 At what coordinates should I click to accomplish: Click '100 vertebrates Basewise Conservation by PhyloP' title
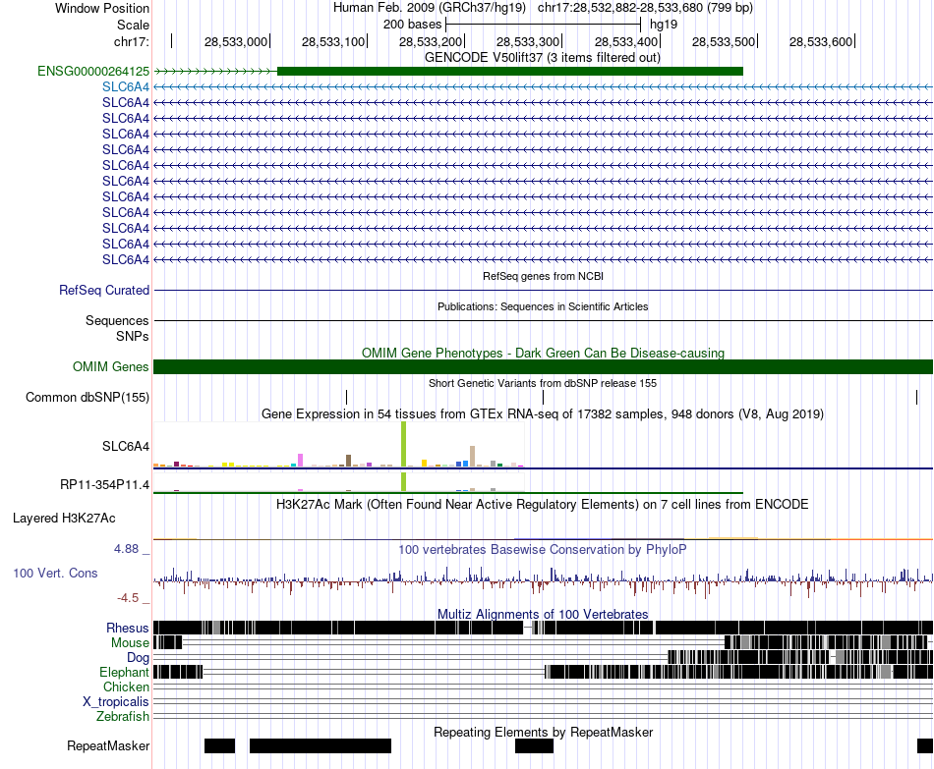pyautogui.click(x=543, y=549)
